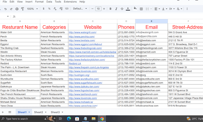The width and height of the screenshot is (203, 122).
Task: Select the Paint format roller icon
Action: click(22, 9)
